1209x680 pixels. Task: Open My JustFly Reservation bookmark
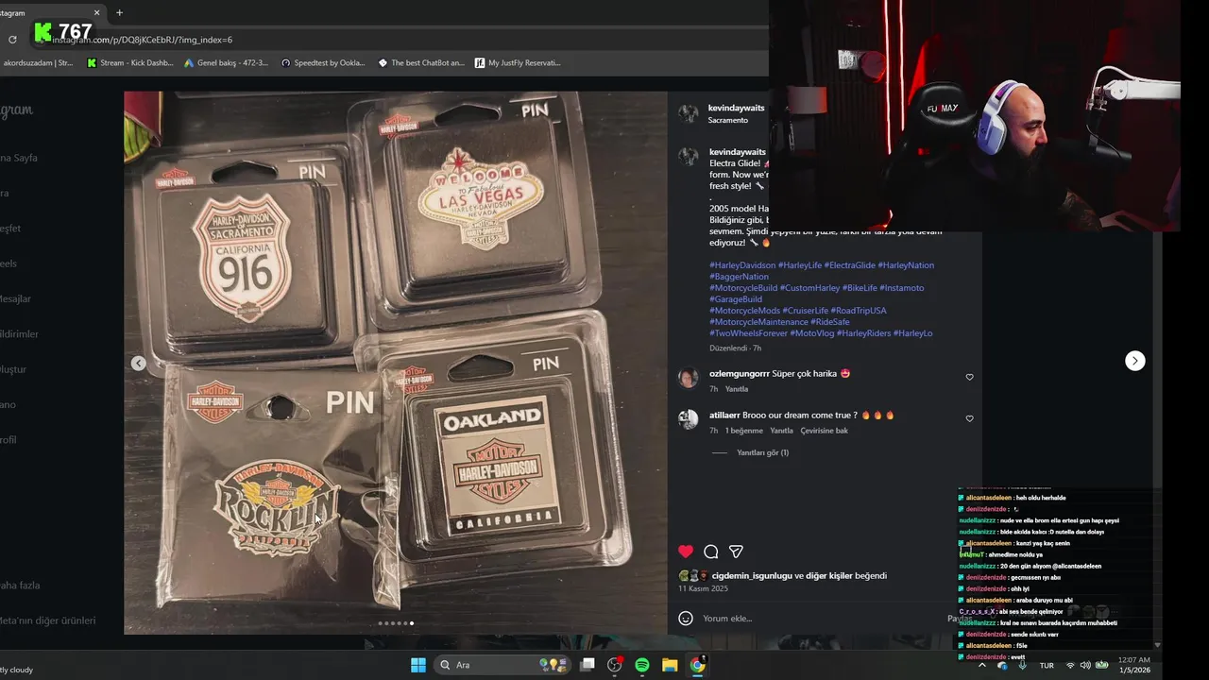(x=518, y=63)
